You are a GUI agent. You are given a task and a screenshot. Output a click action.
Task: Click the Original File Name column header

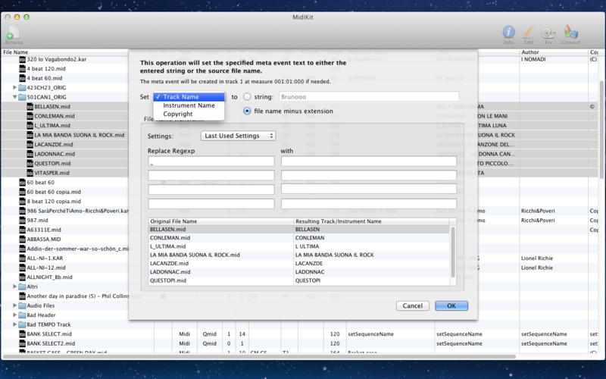tap(220, 221)
